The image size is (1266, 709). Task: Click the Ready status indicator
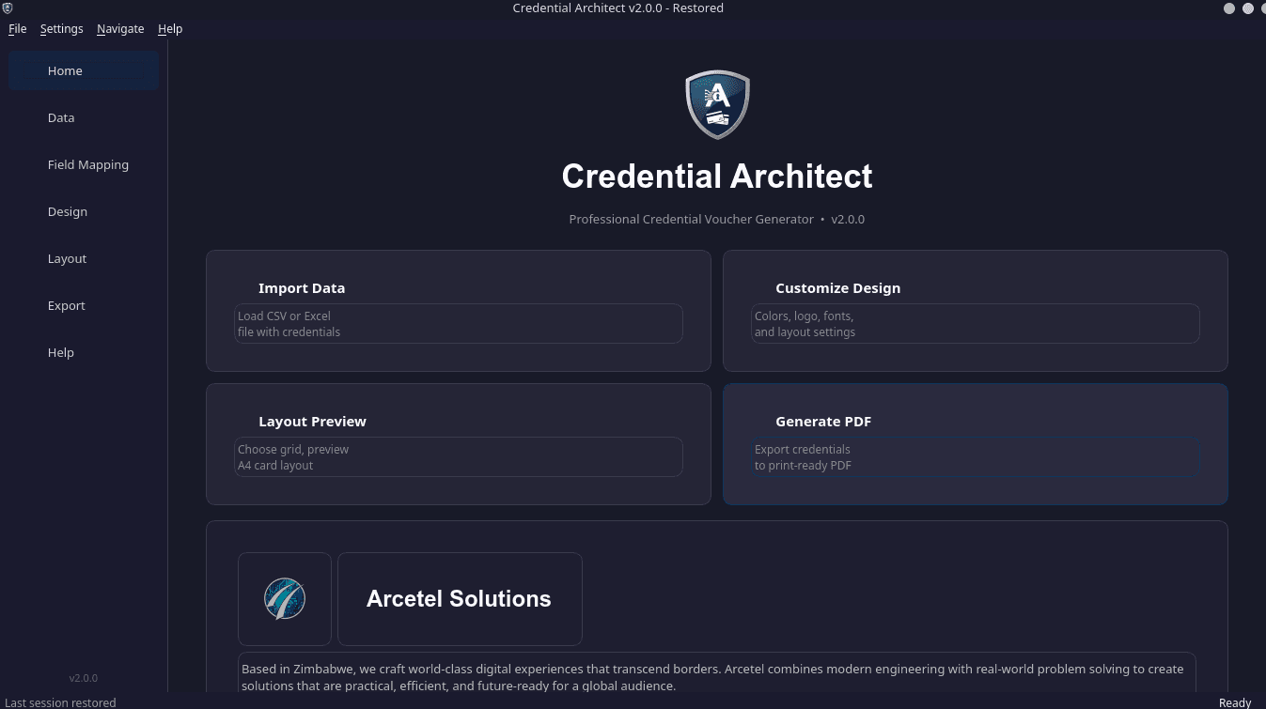(1235, 702)
